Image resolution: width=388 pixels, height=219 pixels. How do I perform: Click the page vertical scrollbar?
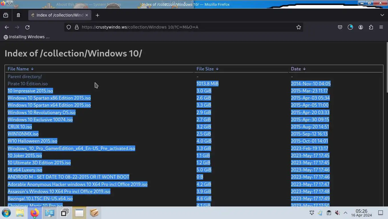tap(387, 67)
